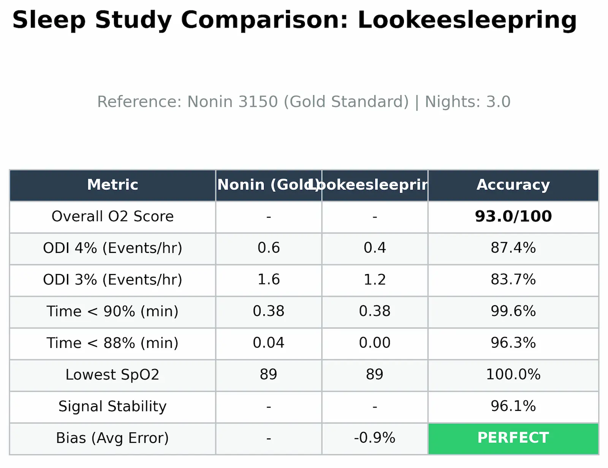
Task: Select the Accuracy column header
Action: pyautogui.click(x=513, y=185)
